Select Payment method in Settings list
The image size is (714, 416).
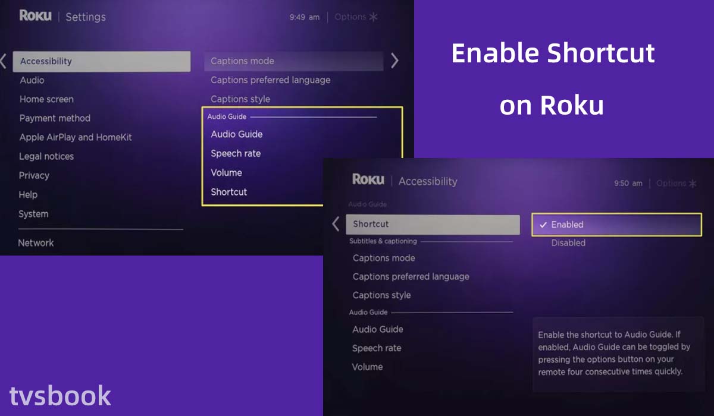tap(55, 118)
